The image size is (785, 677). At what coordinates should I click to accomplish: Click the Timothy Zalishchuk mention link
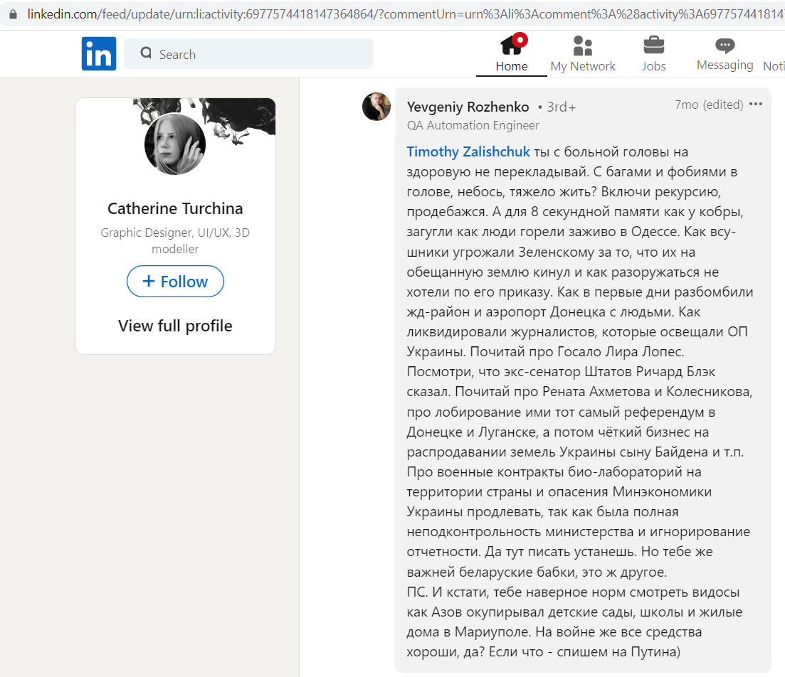[x=468, y=151]
